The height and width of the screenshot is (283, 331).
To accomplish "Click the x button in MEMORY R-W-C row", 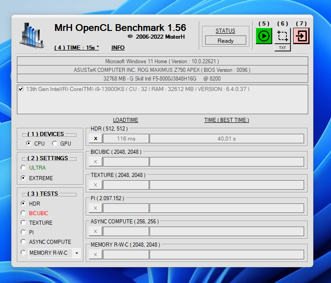I will 96,254.
